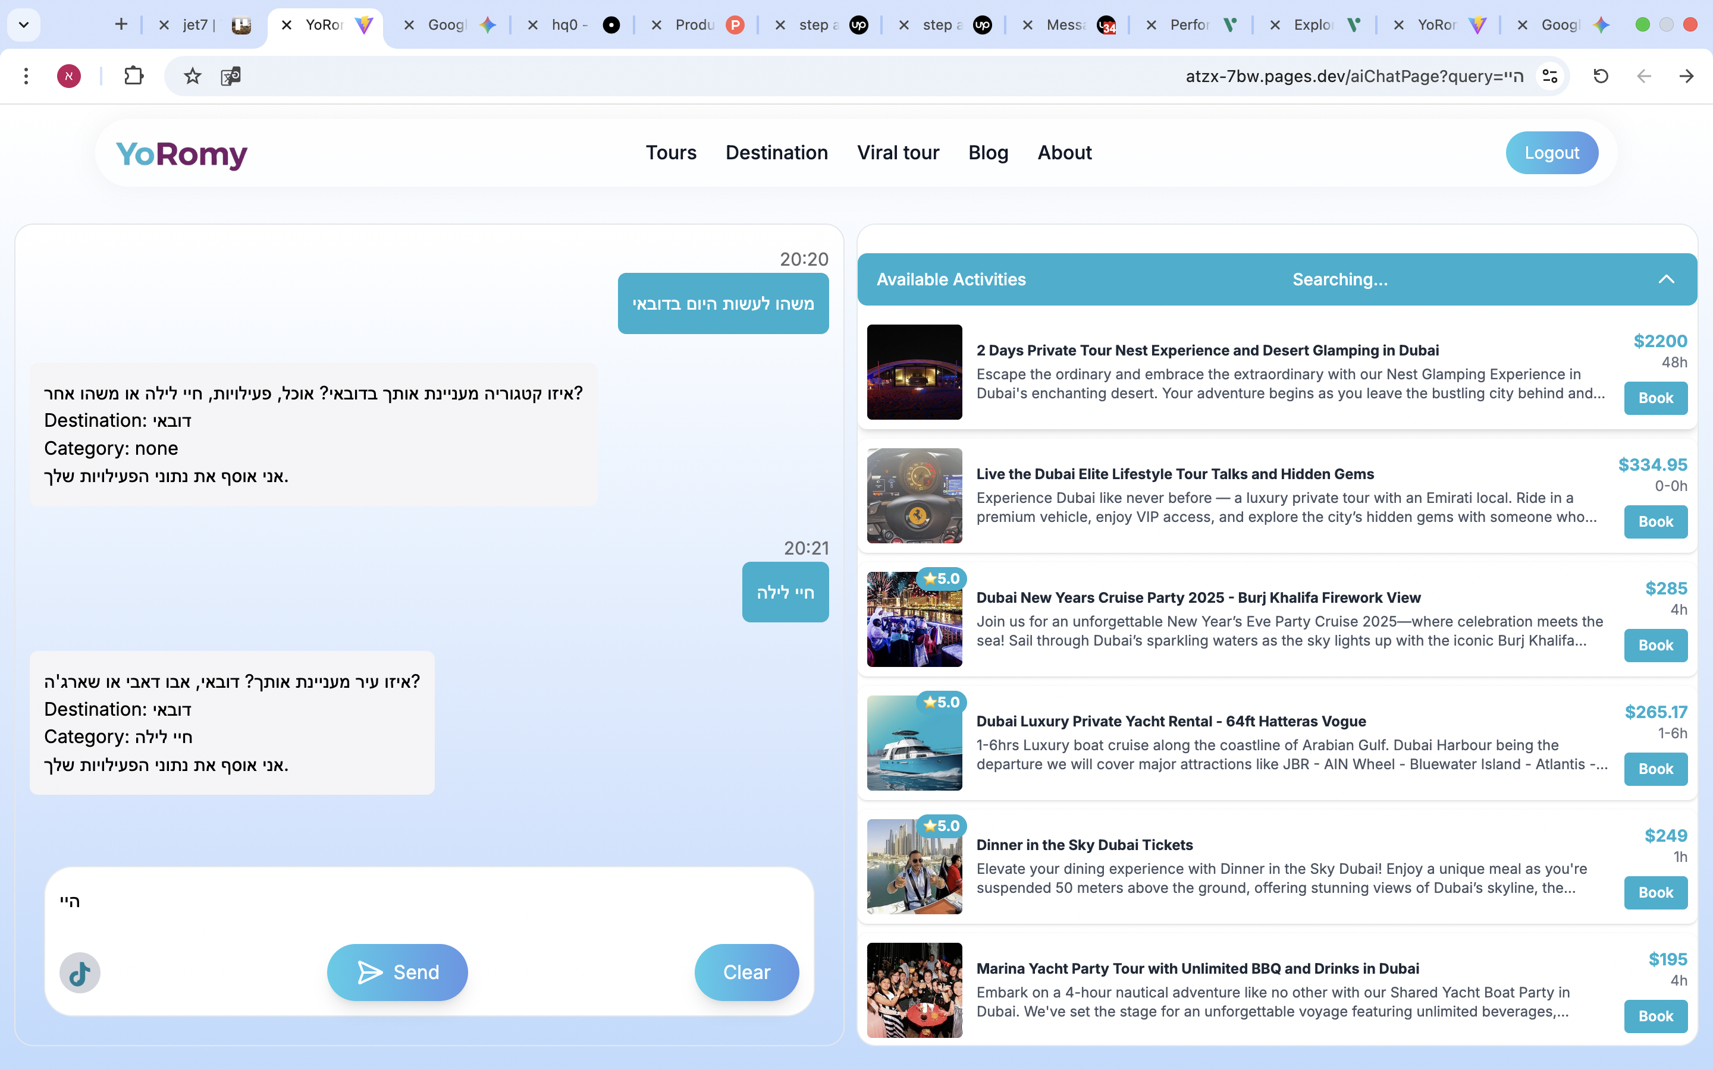Open the browser three-dot menu

[x=26, y=75]
